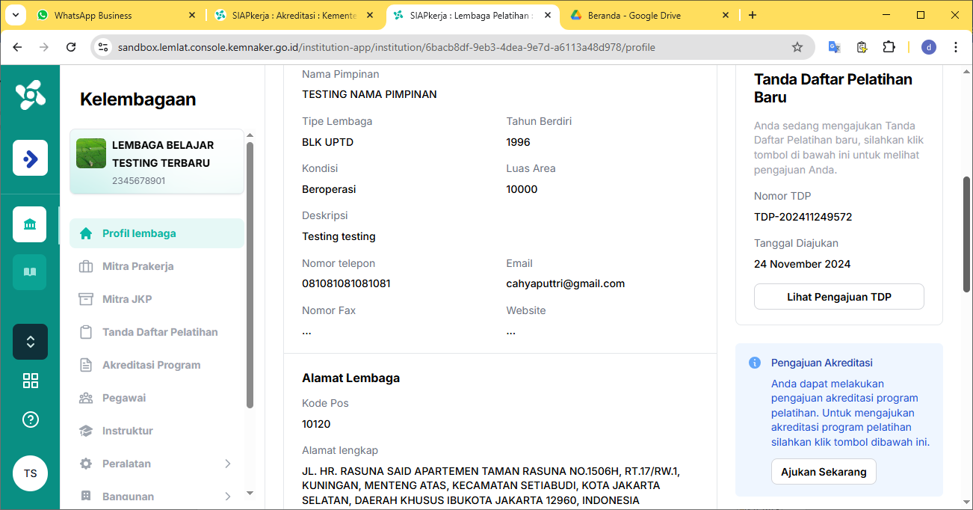Toggle the up-down switcher button in the left rail
Image resolution: width=973 pixels, height=510 pixels.
pos(30,342)
